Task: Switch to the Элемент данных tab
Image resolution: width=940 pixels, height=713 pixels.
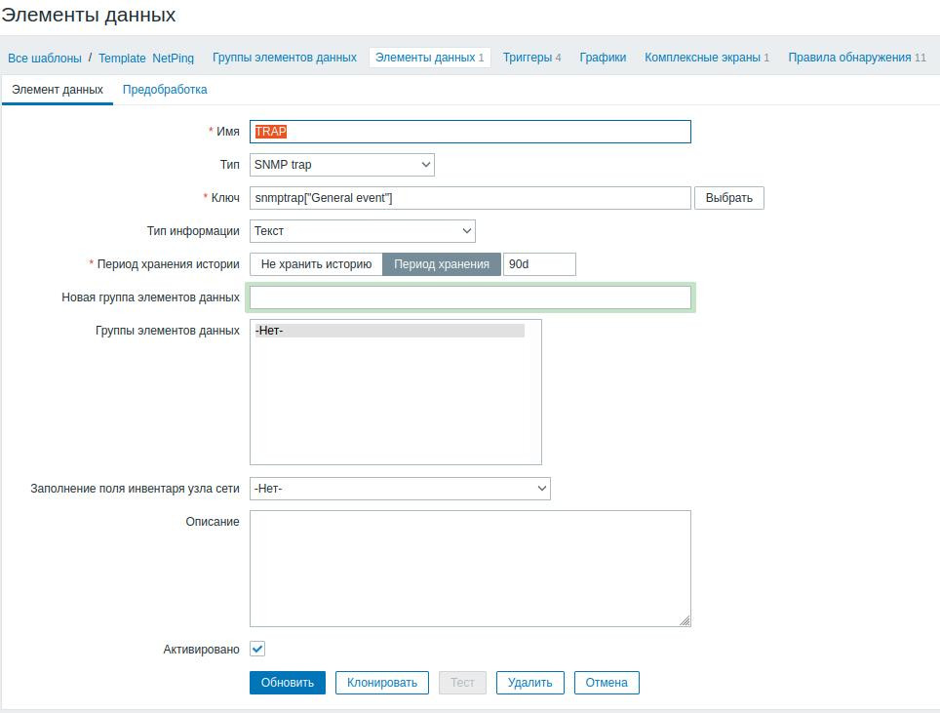Action: 58,90
